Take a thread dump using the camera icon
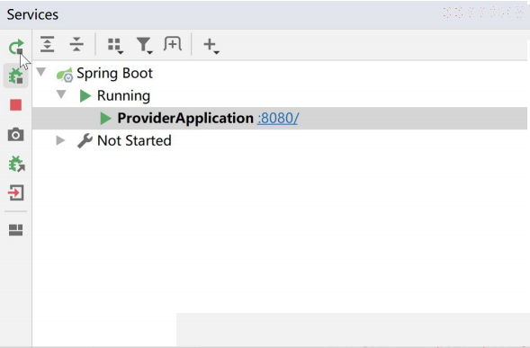This screenshot has height=348, width=530. tap(16, 135)
